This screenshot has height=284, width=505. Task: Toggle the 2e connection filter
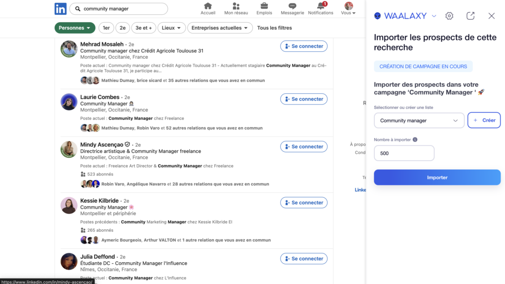tap(122, 28)
